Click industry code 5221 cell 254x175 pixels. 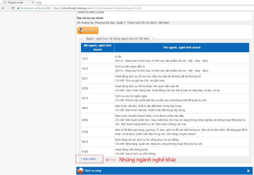tap(98, 79)
